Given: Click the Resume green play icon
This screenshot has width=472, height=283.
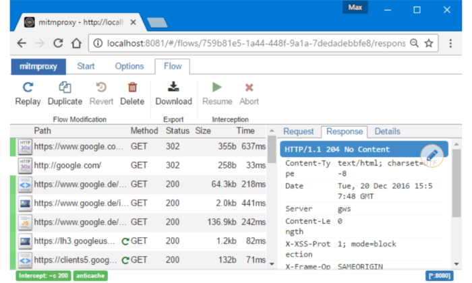Looking at the screenshot, I should [217, 87].
